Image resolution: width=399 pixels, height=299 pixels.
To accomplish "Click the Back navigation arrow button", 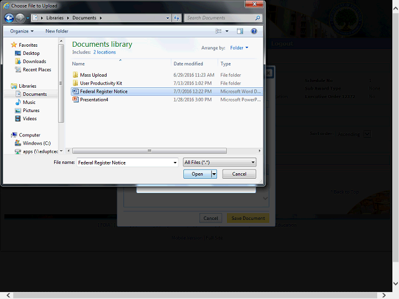I will pyautogui.click(x=9, y=18).
